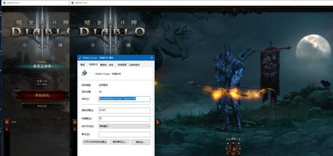Click the empty 备注 comment field
This screenshot has height=156, width=333.
click(125, 134)
